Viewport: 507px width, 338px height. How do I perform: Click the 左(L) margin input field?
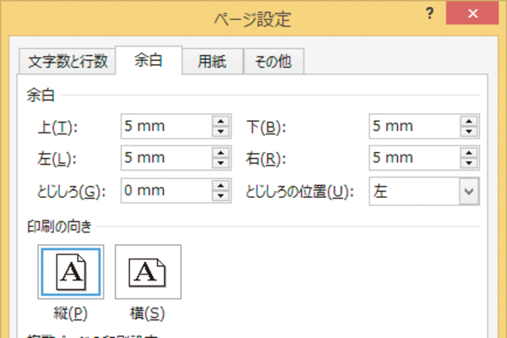point(166,158)
